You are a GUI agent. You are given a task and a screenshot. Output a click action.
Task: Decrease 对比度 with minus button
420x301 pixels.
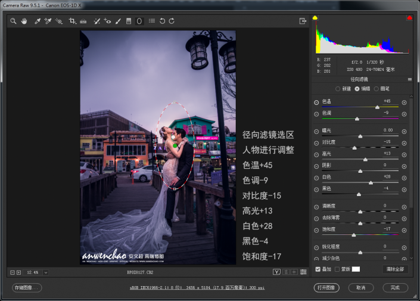[x=316, y=143]
